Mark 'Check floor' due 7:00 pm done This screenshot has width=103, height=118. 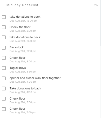pos(4,109)
